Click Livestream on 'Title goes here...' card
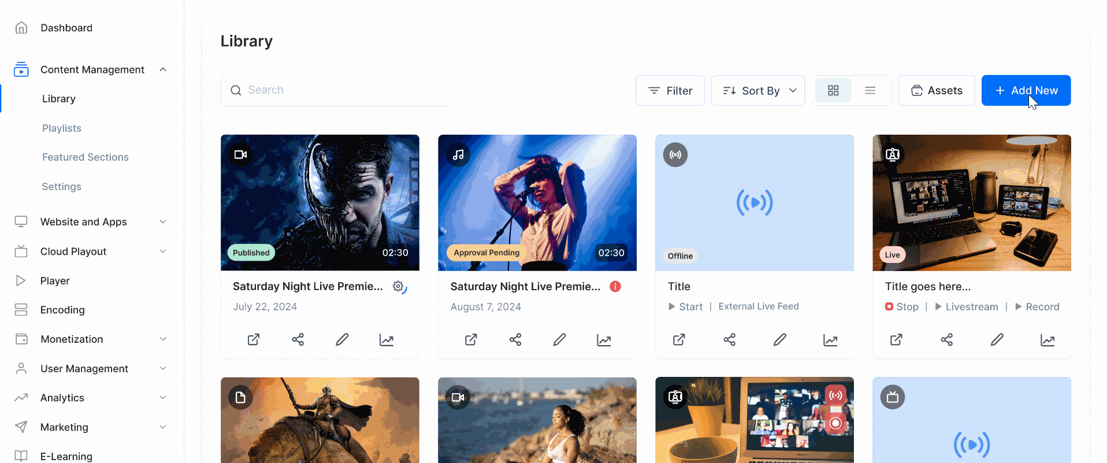This screenshot has width=1107, height=463. click(967, 306)
